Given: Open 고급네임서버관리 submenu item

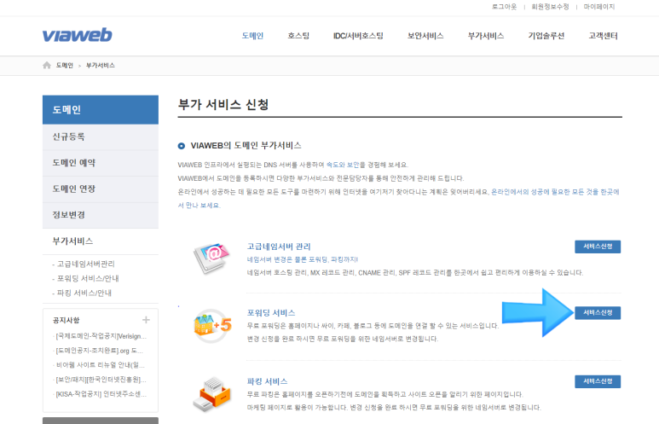Looking at the screenshot, I should coord(86,264).
